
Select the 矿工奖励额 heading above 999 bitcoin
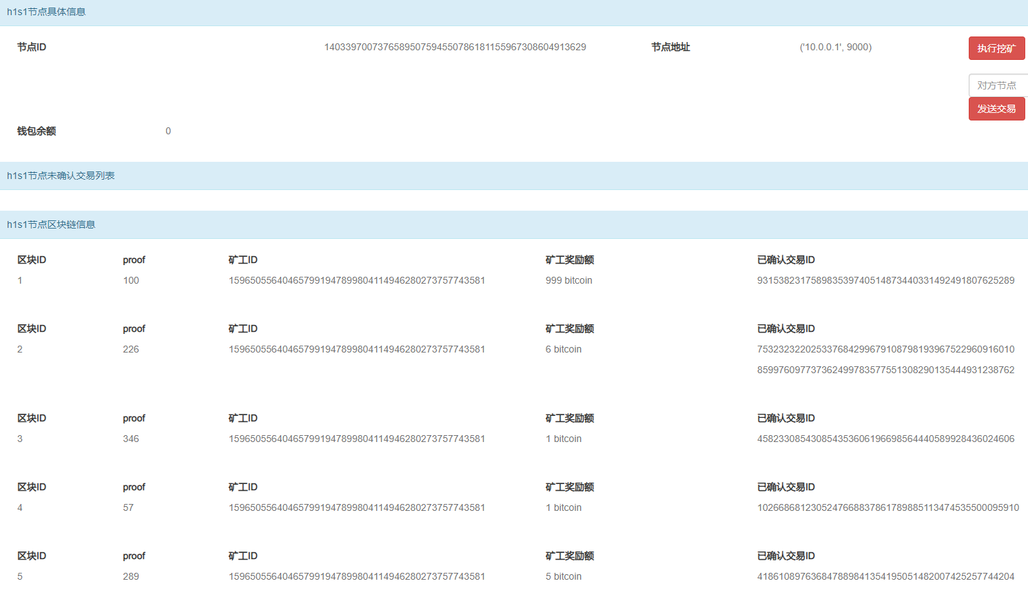[570, 260]
